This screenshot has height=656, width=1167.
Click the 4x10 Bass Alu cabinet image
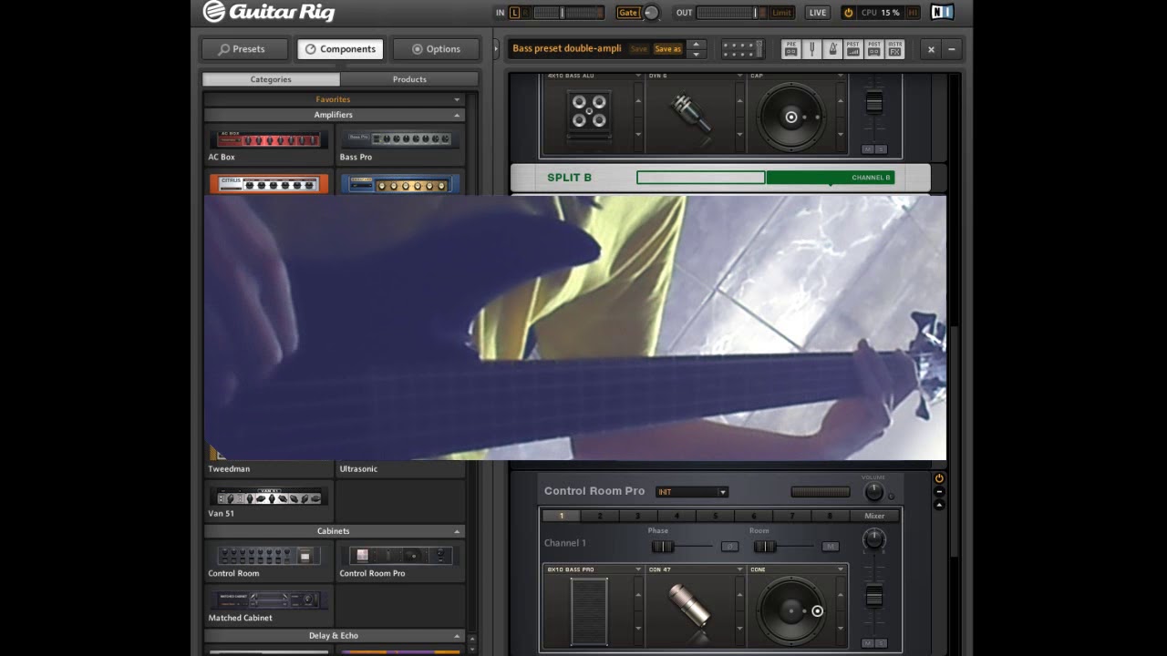coord(590,113)
